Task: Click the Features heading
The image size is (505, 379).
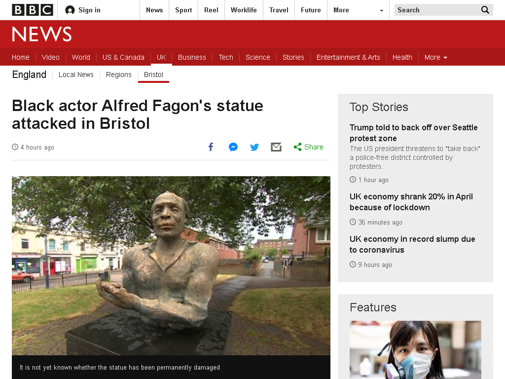Action: 373,307
